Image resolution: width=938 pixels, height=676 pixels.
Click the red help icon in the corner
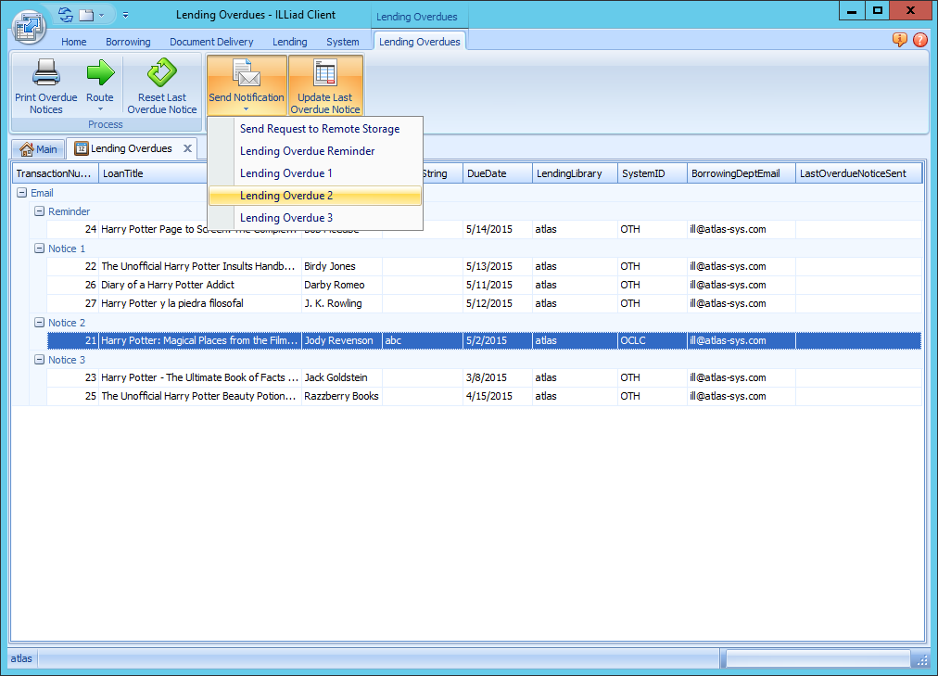(919, 41)
